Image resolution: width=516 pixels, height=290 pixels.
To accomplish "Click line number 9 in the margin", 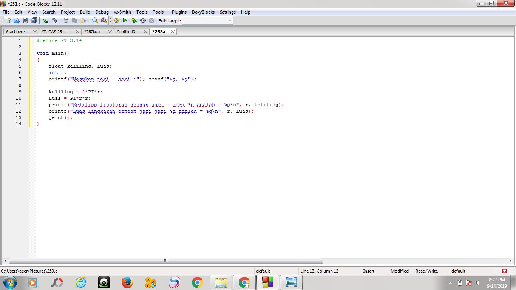I will pyautogui.click(x=20, y=92).
